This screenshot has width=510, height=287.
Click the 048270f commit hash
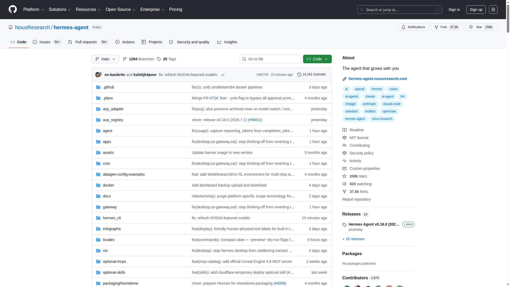(x=262, y=75)
